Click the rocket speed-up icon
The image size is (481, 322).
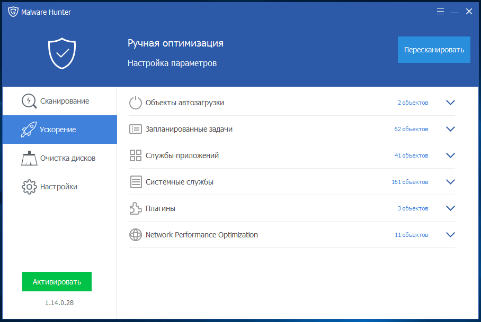29,130
